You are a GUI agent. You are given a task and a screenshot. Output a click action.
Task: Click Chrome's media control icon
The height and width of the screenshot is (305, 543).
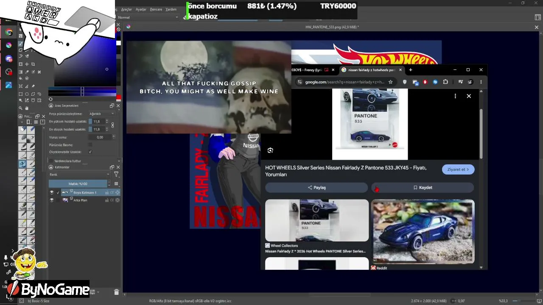coord(461,82)
